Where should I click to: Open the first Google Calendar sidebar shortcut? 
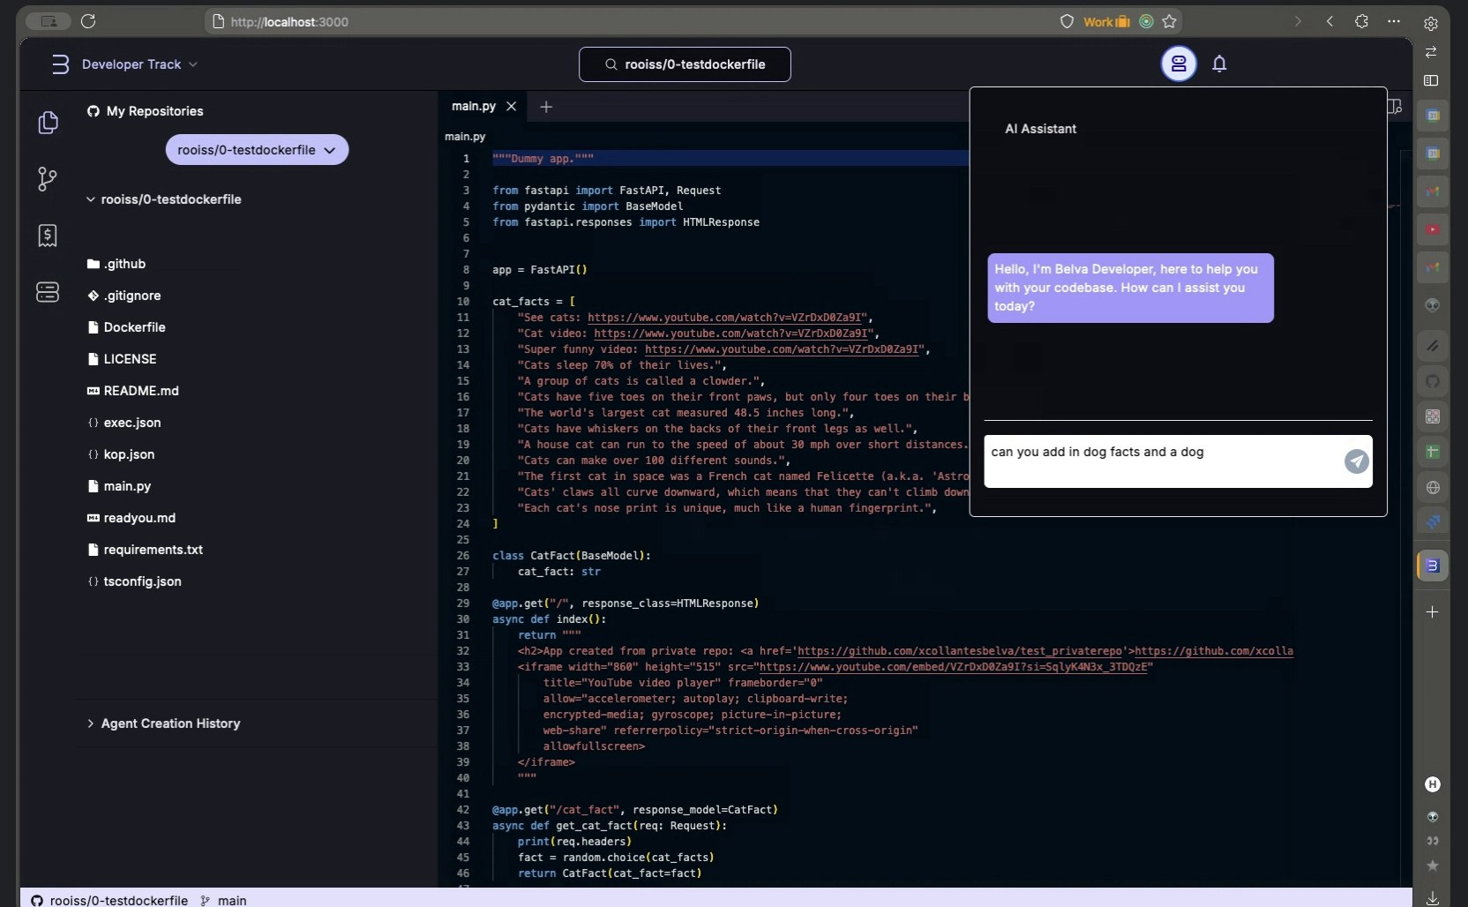tap(1433, 116)
